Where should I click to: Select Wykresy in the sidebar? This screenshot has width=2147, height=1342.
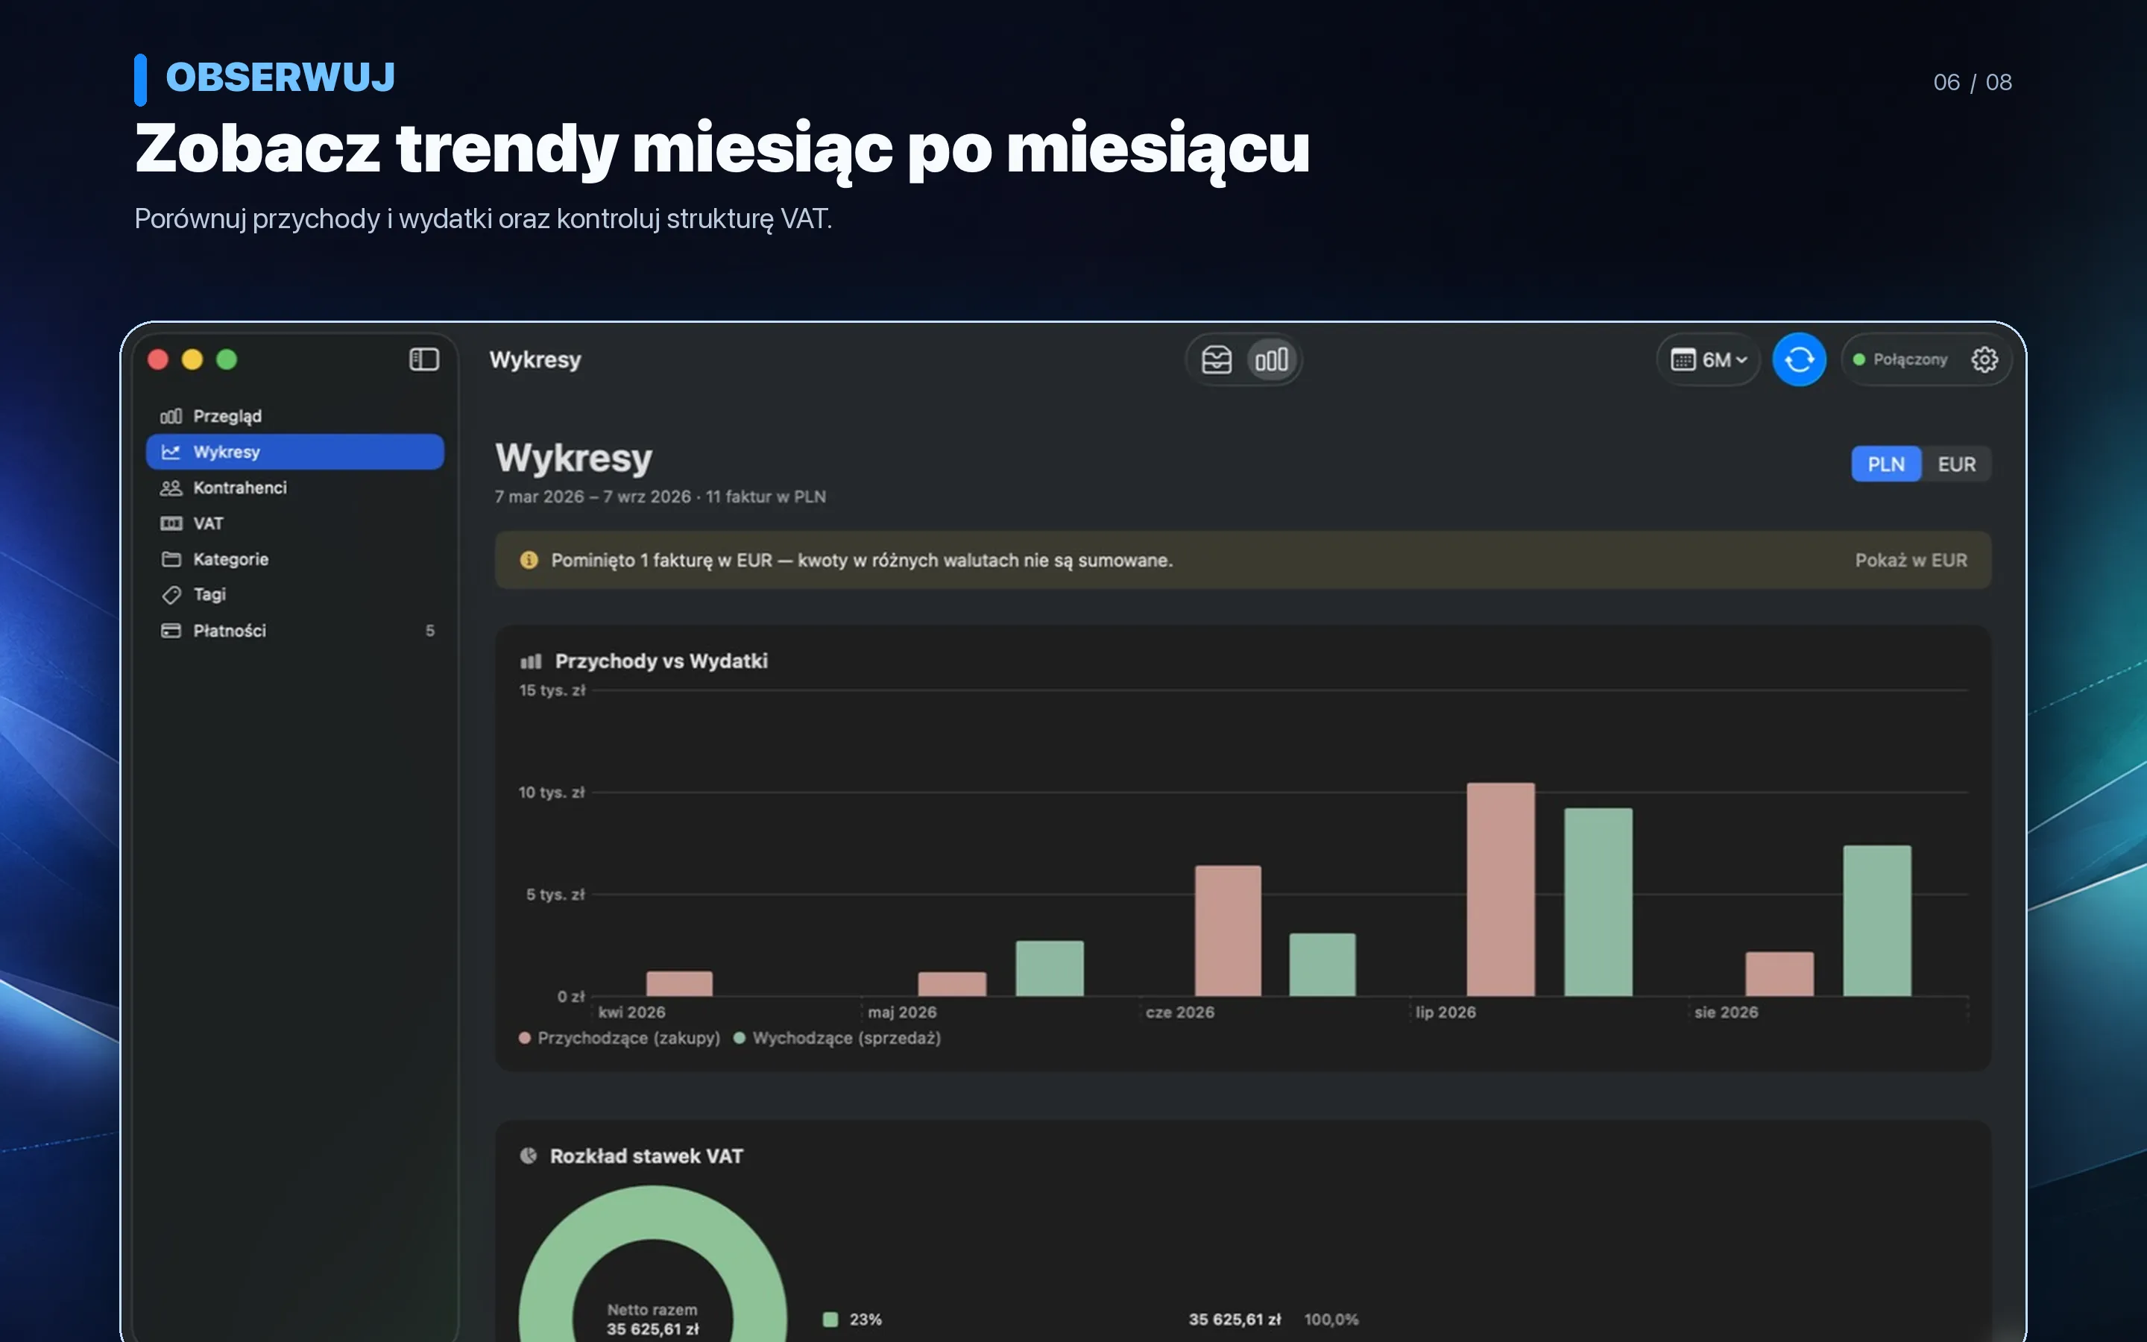click(294, 452)
